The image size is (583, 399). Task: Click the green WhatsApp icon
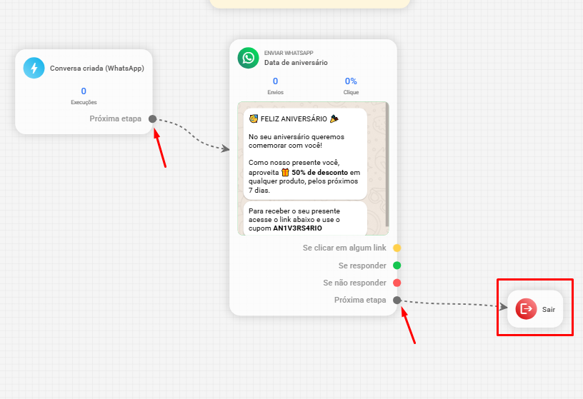click(x=249, y=58)
